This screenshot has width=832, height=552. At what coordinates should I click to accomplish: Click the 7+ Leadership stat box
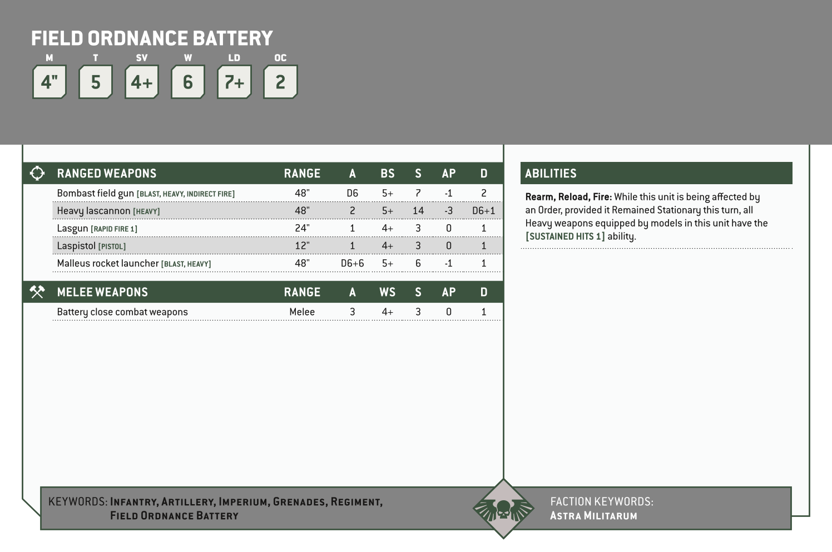[234, 81]
